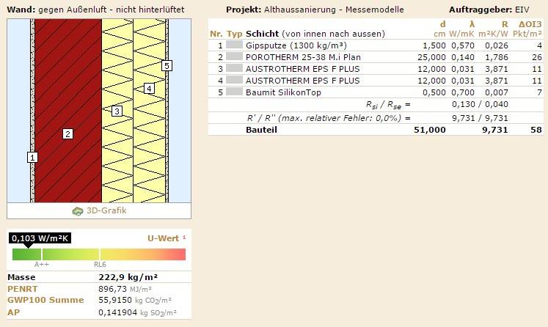Click the Nr. column header
This screenshot has height=327, width=548.
click(216, 34)
